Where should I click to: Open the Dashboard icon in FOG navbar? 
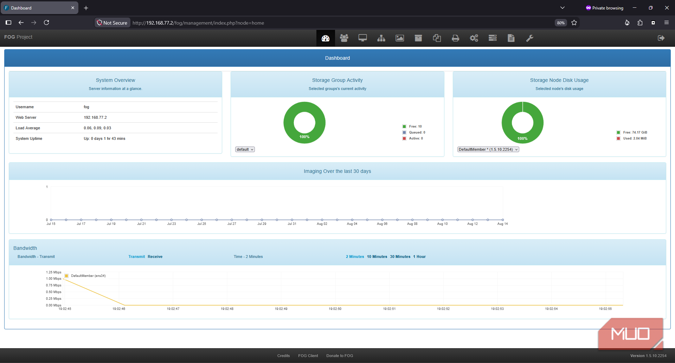[x=326, y=38]
